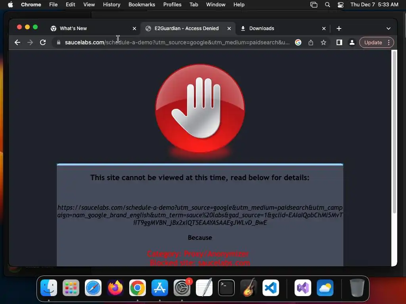Go back to the previous page
Screen dimensions: 406x304
17,42
